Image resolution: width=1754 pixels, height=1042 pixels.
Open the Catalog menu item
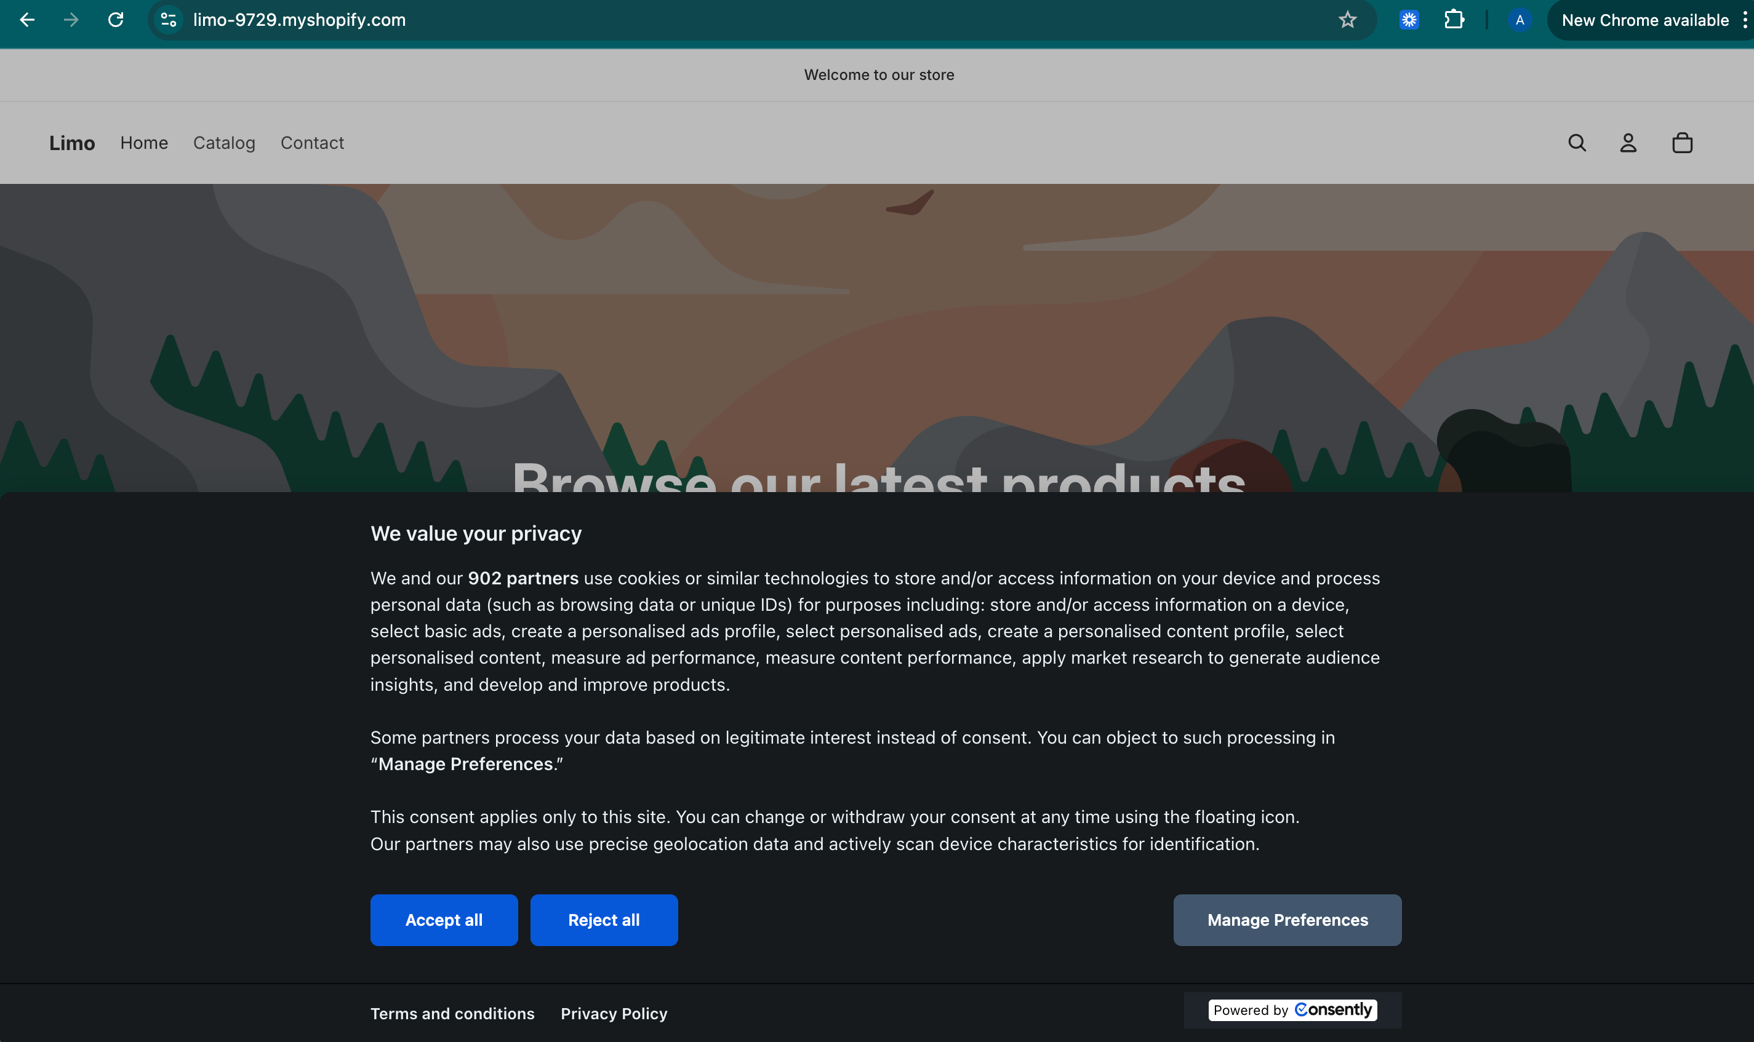224,143
